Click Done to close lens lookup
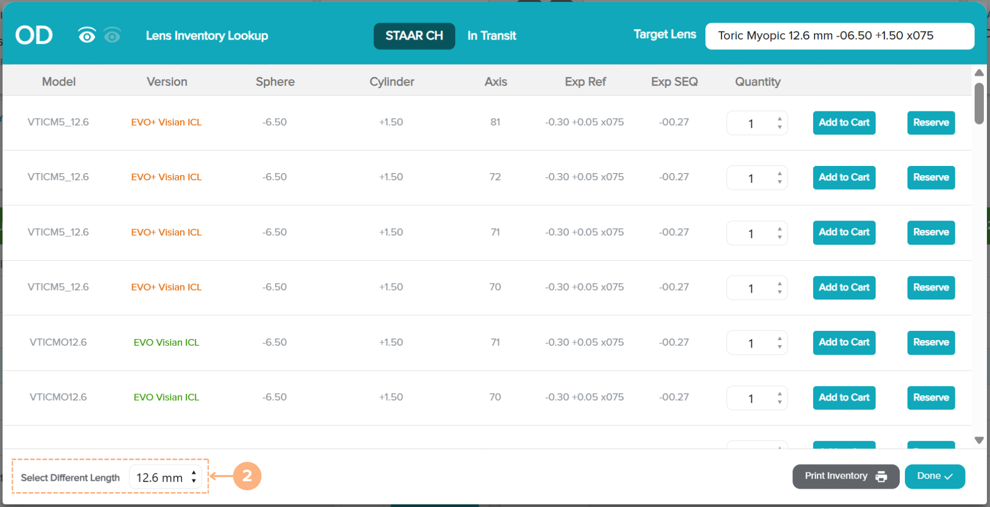 (x=934, y=476)
